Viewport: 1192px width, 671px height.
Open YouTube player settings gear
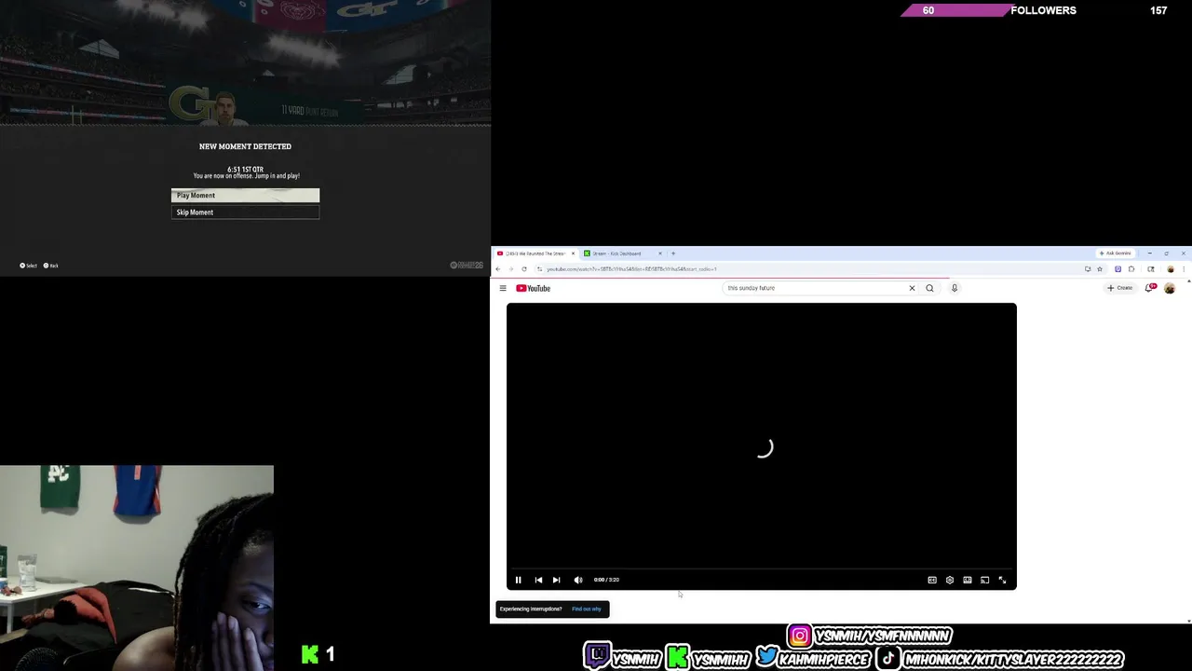[950, 580]
